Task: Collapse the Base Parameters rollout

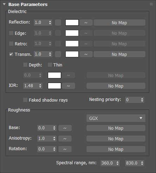Action: point(4,4)
